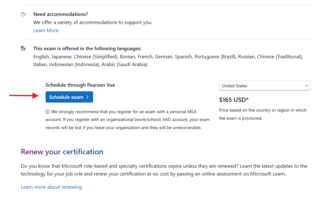Click the certification renewal description paragraph
The width and height of the screenshot is (327, 197).
point(164,170)
